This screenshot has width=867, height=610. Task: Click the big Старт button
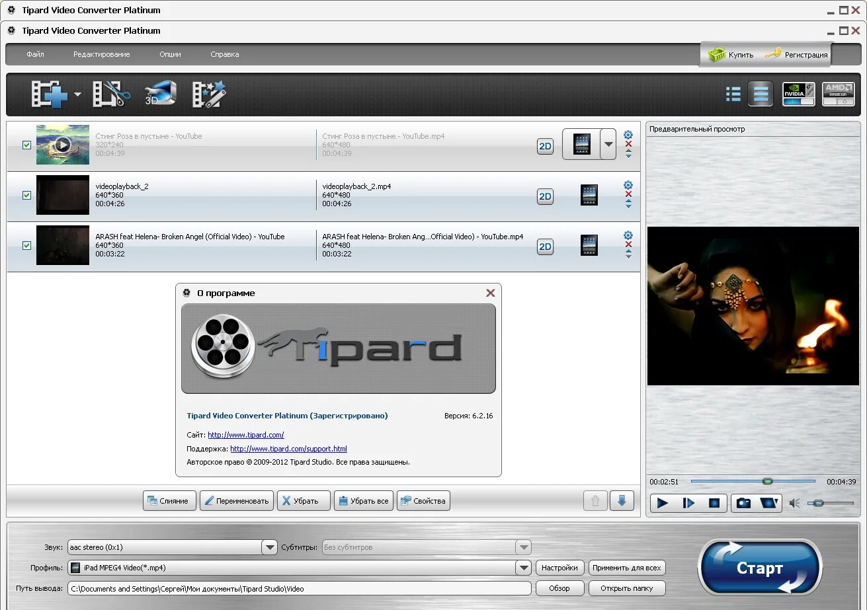click(760, 568)
